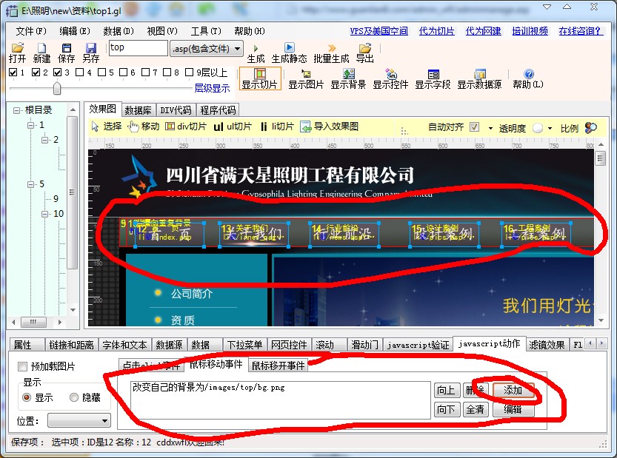The width and height of the screenshot is (617, 458).
Task: Open the 位置 dropdown
Action: tap(79, 421)
